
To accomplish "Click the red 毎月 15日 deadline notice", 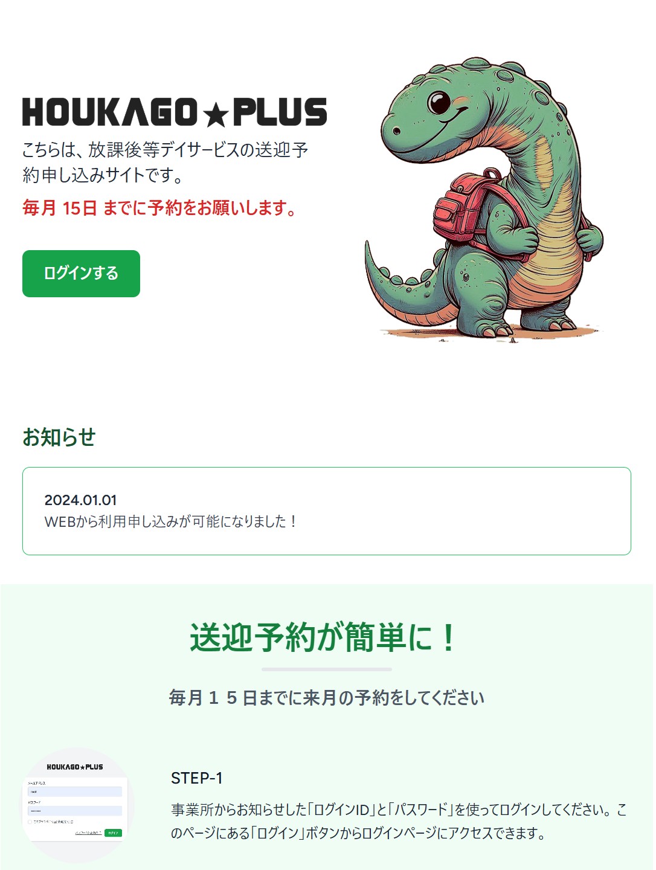I will (x=159, y=208).
